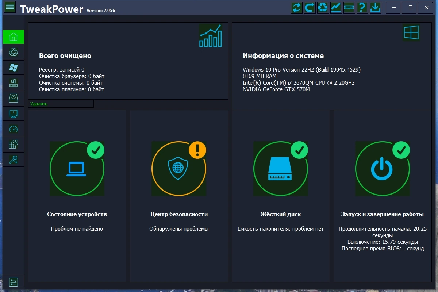Open Жёсткий диск card title
Viewport: 438px width, 292px height.
click(281, 214)
